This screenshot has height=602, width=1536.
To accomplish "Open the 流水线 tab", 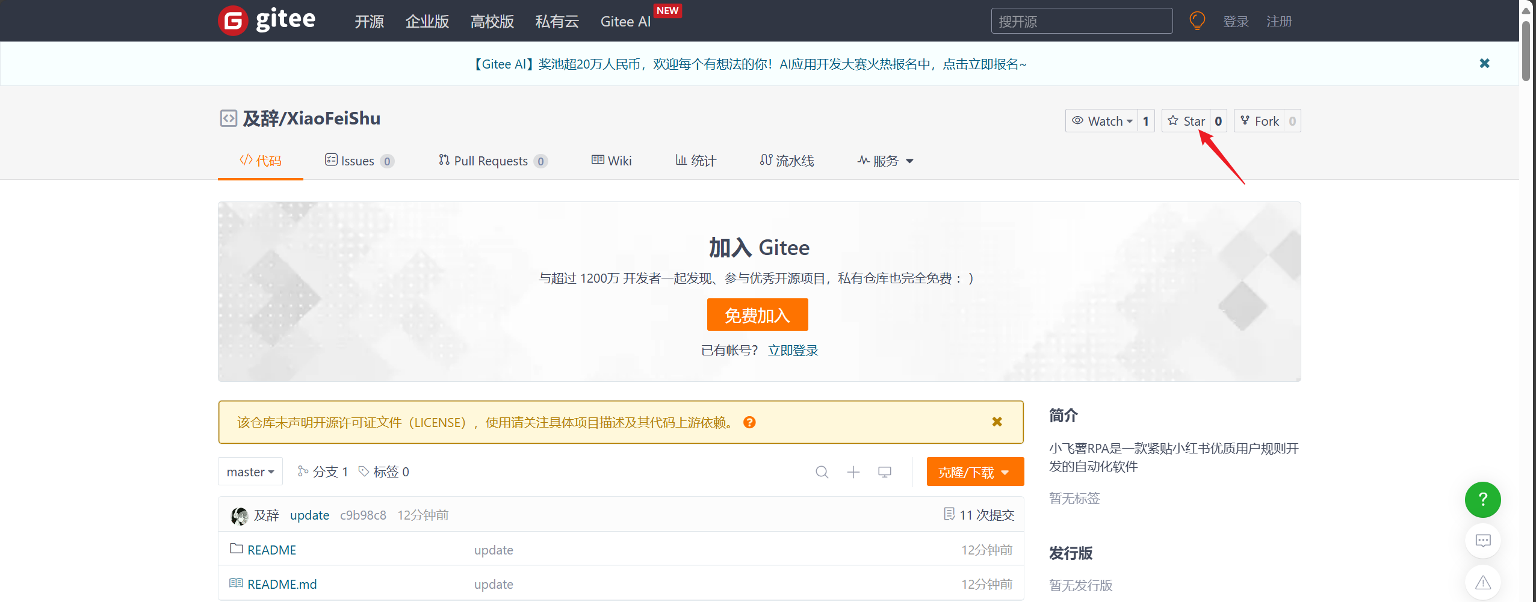I will tap(787, 161).
